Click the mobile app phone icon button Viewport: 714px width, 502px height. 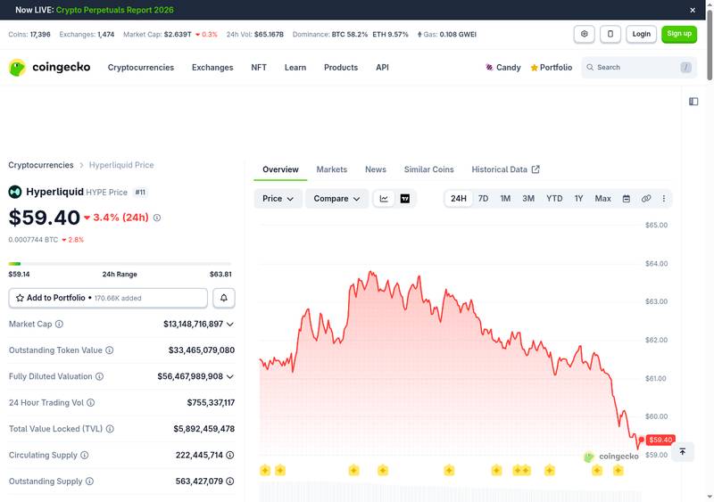click(610, 34)
